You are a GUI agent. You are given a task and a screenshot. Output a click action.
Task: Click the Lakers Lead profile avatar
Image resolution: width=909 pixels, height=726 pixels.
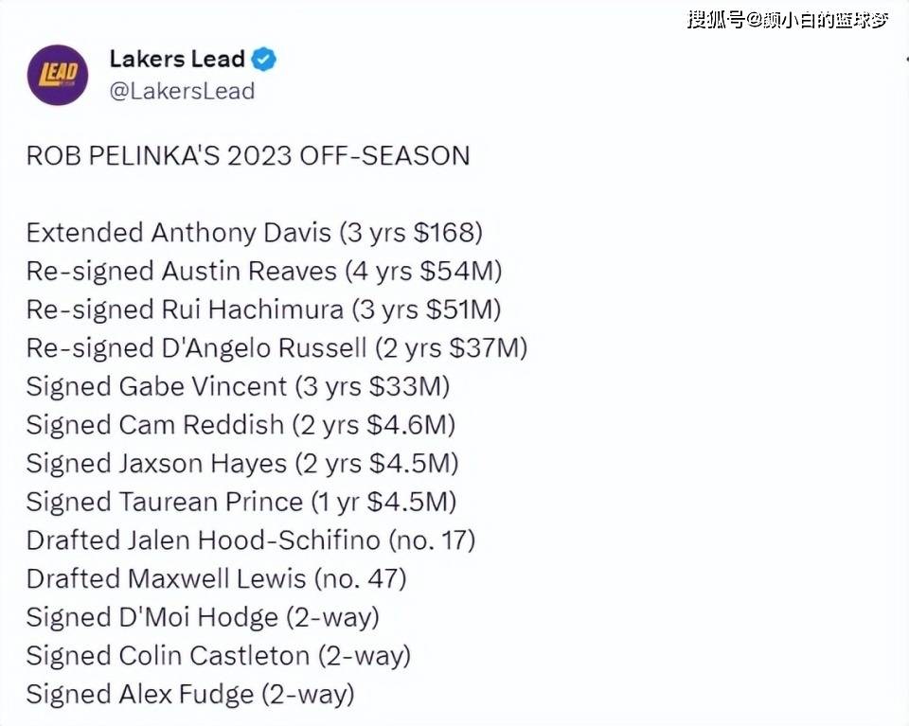coord(59,75)
